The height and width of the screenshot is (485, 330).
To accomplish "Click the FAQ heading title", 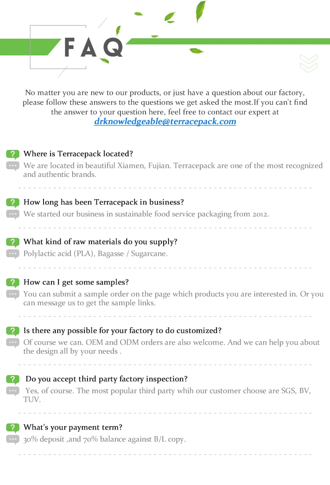I will coord(94,47).
